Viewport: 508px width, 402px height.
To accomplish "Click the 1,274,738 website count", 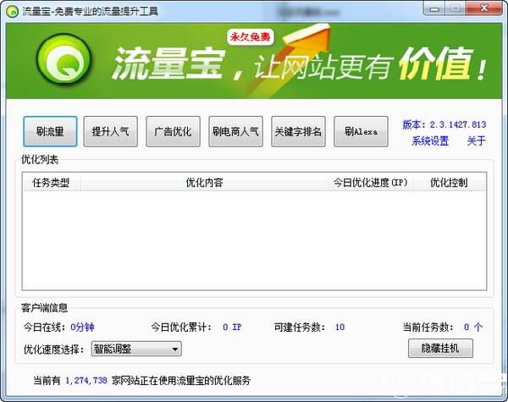I will coord(86,380).
